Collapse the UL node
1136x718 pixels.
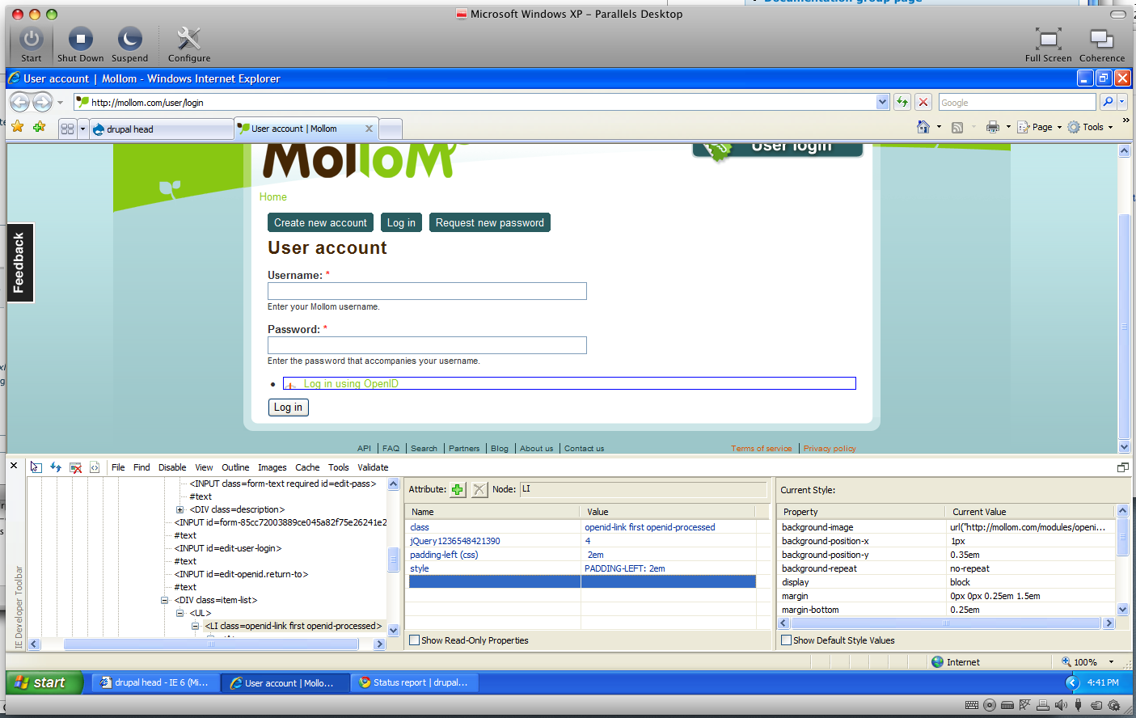tap(179, 613)
